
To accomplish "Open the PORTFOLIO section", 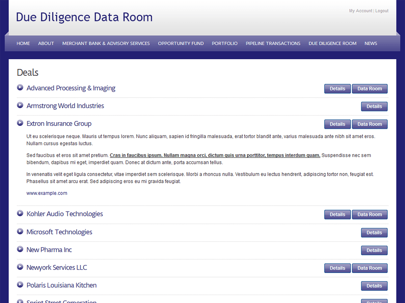I will [224, 43].
